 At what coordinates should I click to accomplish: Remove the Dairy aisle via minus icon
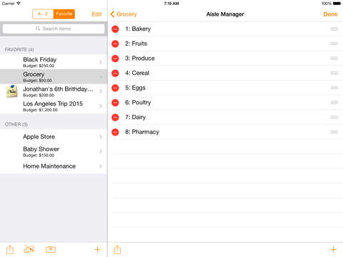click(115, 117)
